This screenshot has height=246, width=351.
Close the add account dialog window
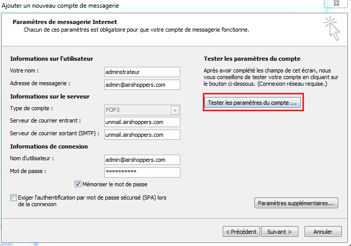pos(336,4)
